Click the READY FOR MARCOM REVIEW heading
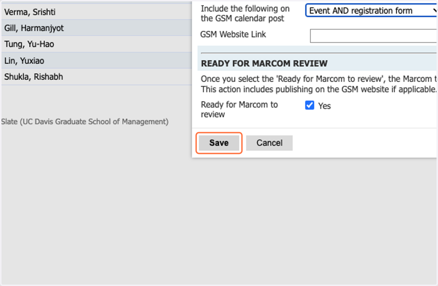 [x=264, y=64]
